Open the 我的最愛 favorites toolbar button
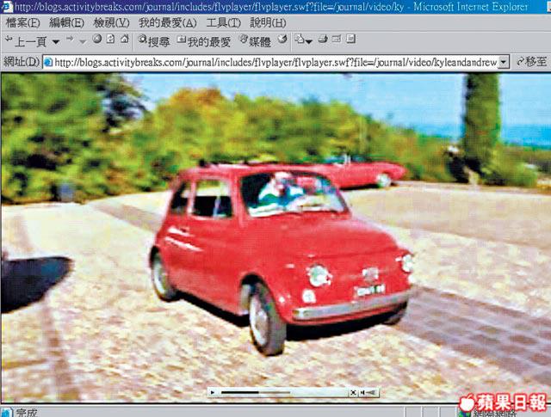551x417 pixels. pos(204,41)
